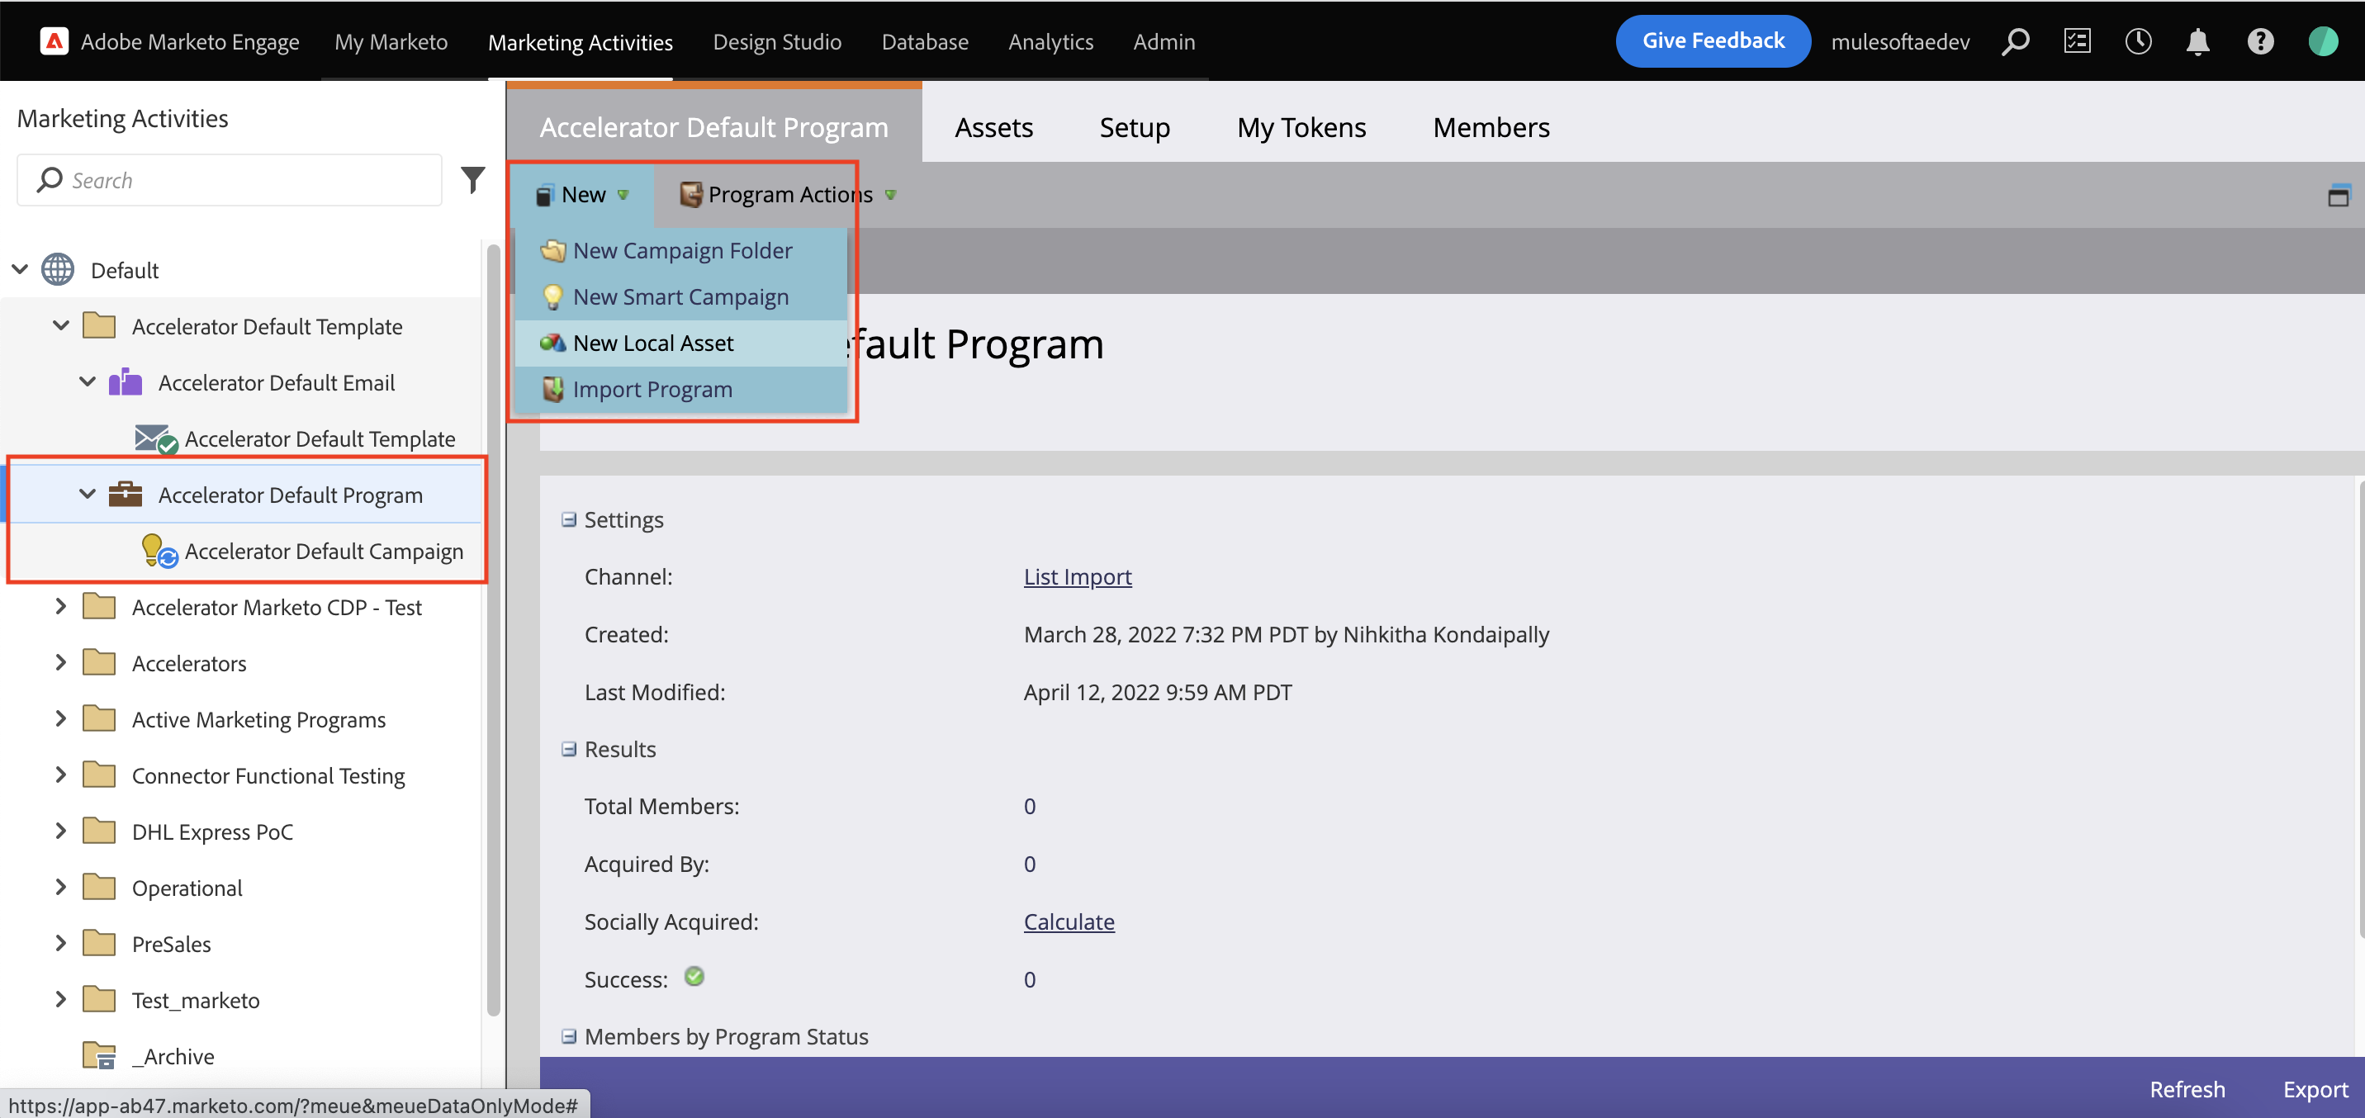Click the Import Program menu icon

pos(552,389)
